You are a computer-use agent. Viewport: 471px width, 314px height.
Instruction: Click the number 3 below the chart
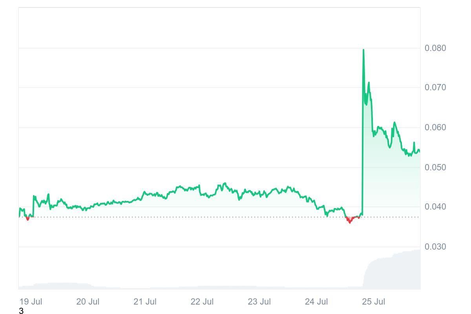coord(21,311)
